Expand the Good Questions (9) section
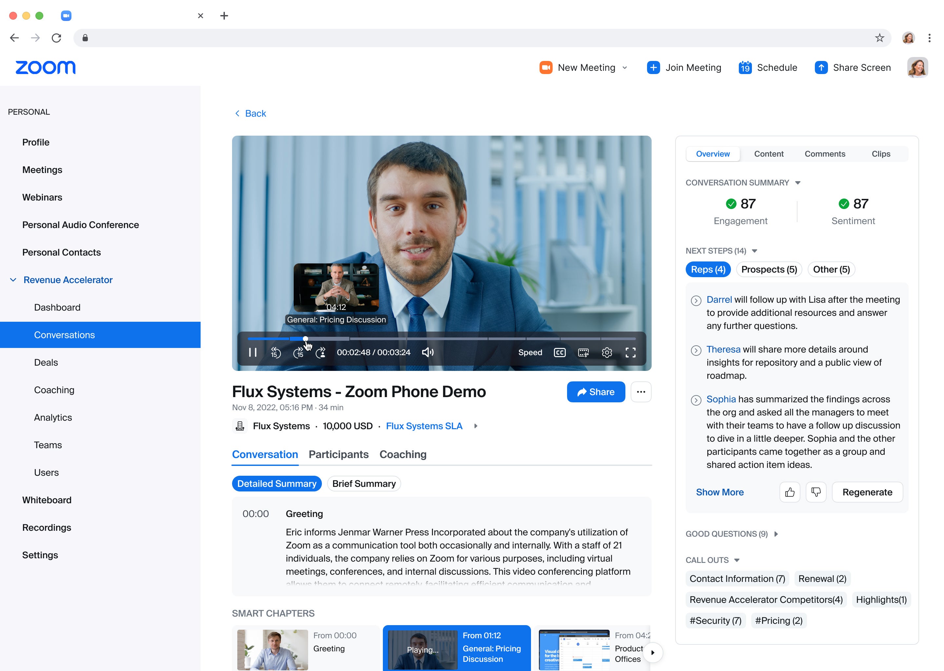Viewport: 944px width, 671px height. click(776, 534)
